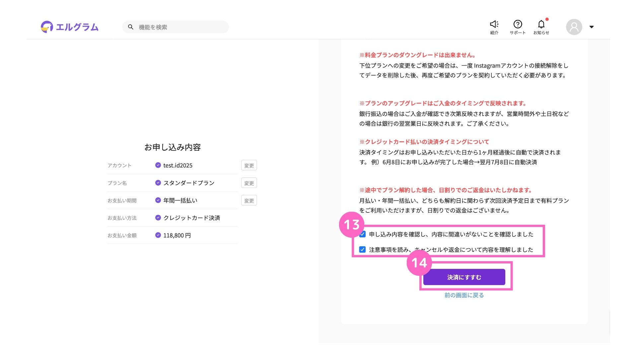Click 変更 button for お支払い期間 row
Image resolution: width=637 pixels, height=358 pixels.
coord(249,201)
